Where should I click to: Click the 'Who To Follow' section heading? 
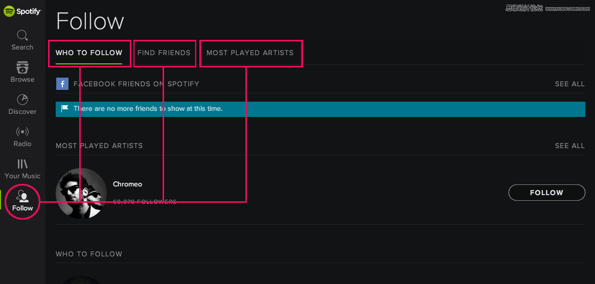pyautogui.click(x=89, y=254)
